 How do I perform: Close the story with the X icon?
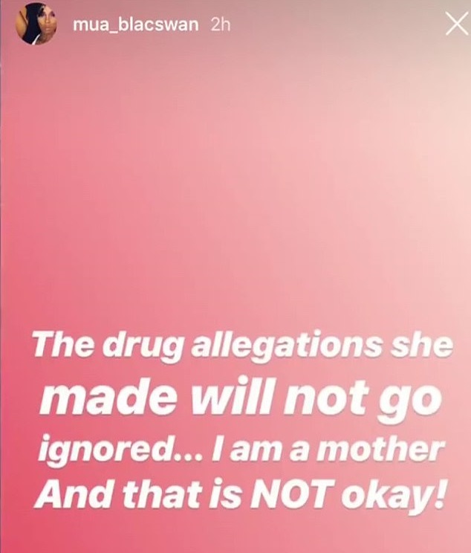457,24
